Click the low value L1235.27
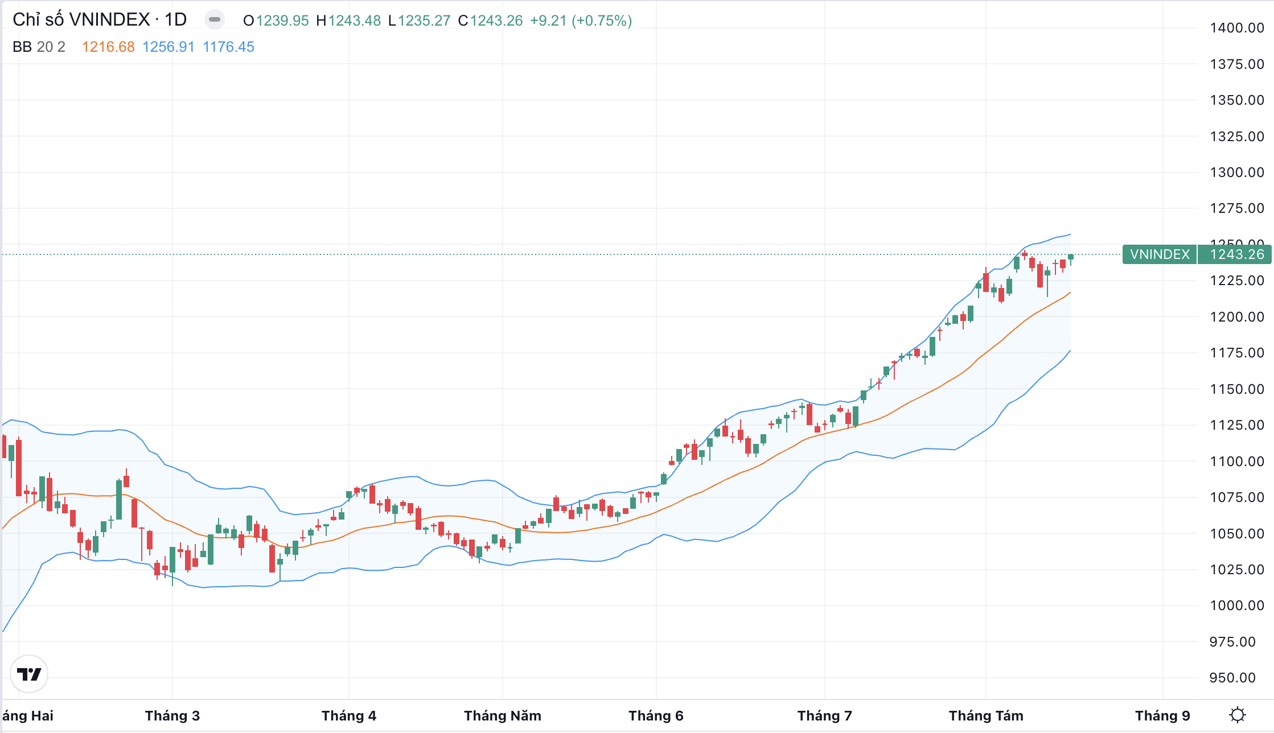 point(420,20)
